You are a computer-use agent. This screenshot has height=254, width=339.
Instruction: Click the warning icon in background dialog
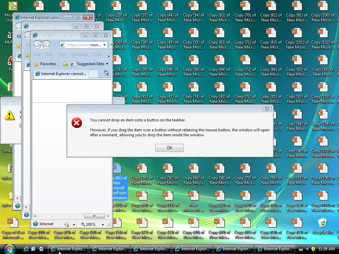pyautogui.click(x=10, y=115)
